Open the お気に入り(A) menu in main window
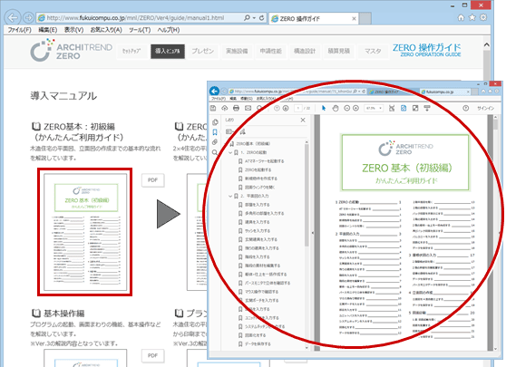 coord(106,30)
